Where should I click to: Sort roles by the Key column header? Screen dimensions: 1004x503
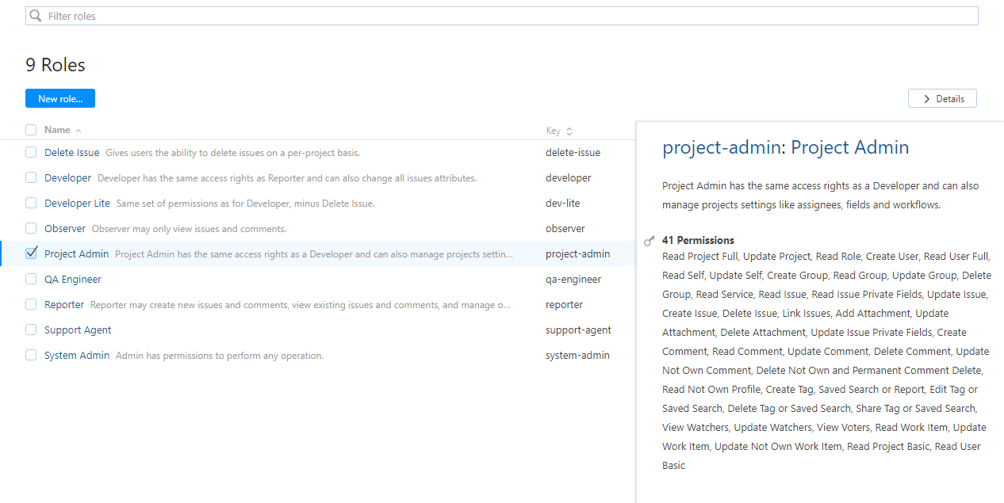[553, 131]
